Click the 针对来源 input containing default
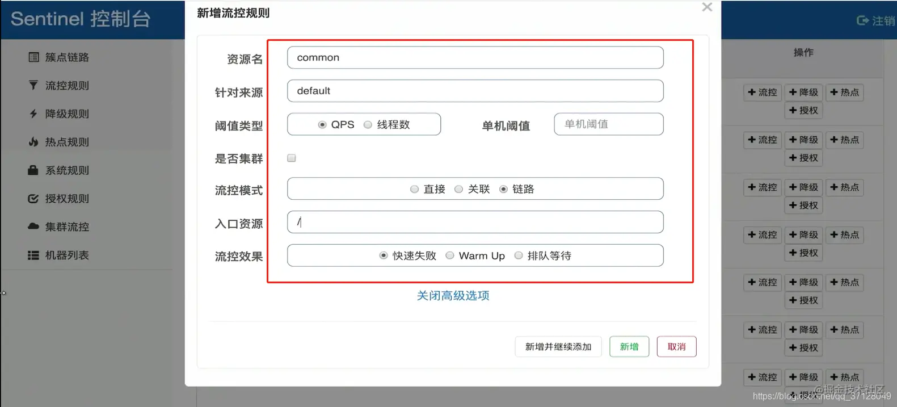Screen dimensions: 897x407 coord(475,91)
